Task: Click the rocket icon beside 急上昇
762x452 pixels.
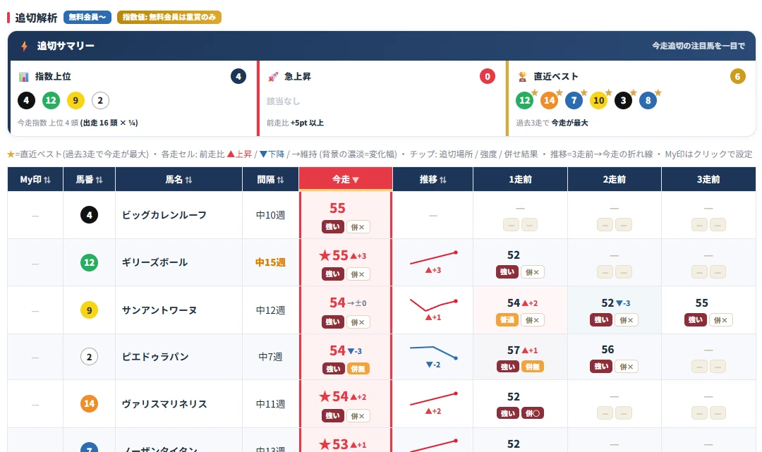Action: tap(273, 77)
